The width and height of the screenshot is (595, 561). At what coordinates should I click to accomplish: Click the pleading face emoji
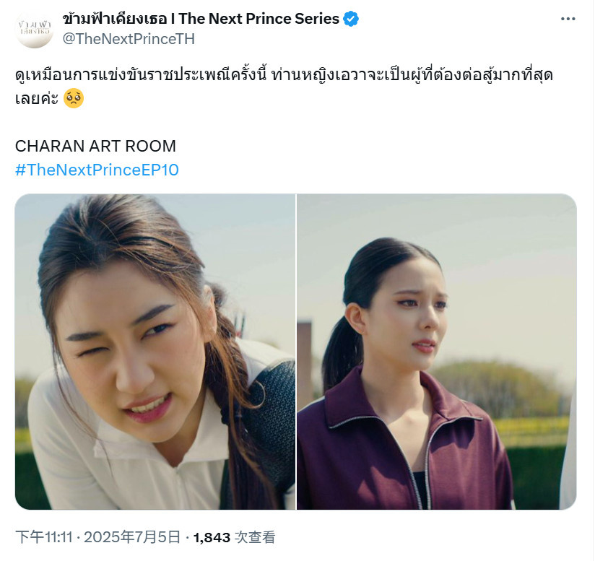(74, 99)
